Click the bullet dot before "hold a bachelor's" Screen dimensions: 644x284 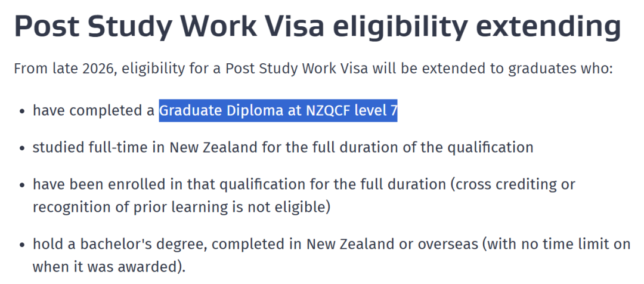pyautogui.click(x=22, y=245)
